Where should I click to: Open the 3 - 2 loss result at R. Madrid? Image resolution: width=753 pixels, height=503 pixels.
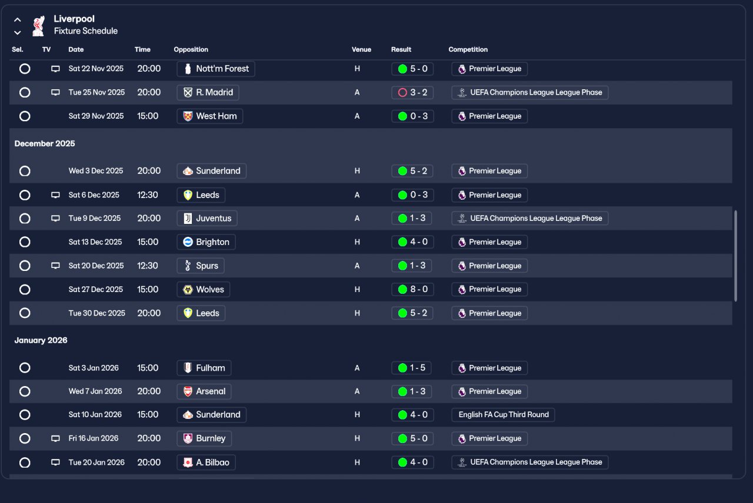click(412, 92)
